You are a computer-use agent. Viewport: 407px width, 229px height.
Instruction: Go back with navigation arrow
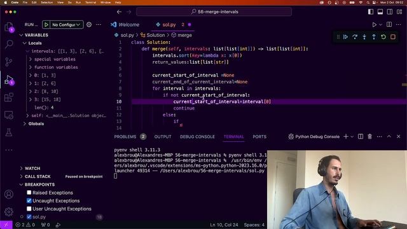[x=119, y=12]
